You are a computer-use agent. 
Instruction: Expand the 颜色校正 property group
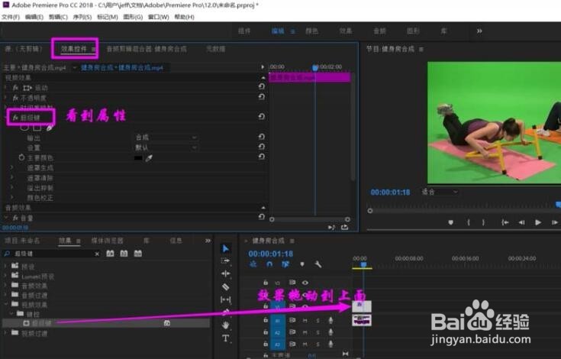(x=11, y=197)
